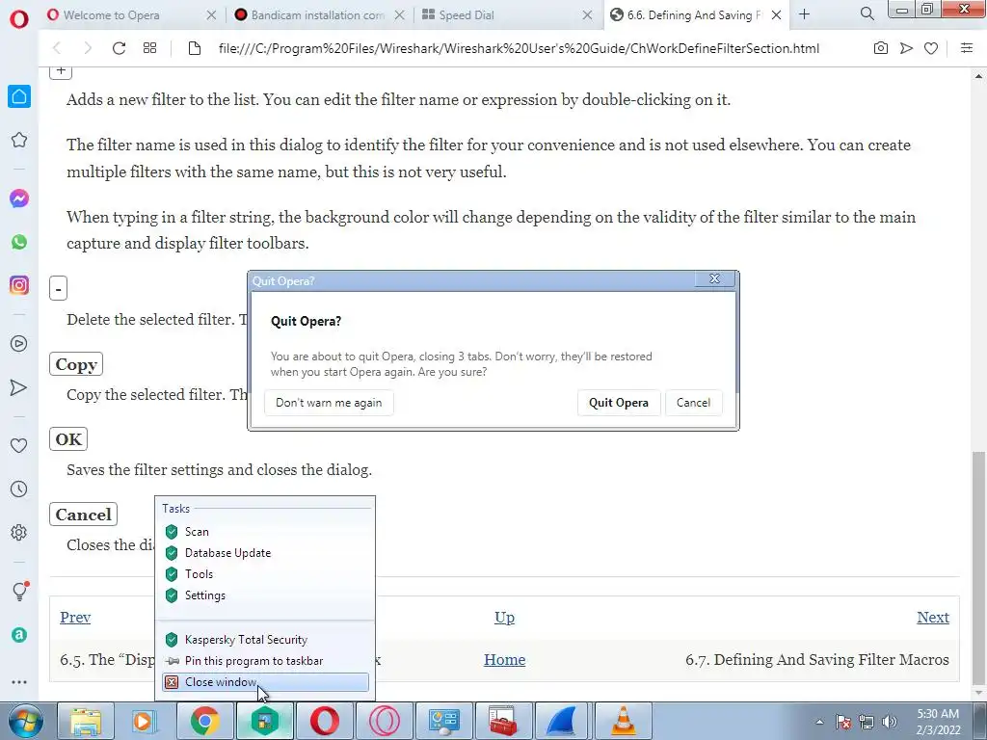The image size is (987, 740).
Task: Open the heart Pinboards icon in sidebar
Action: coord(19,445)
